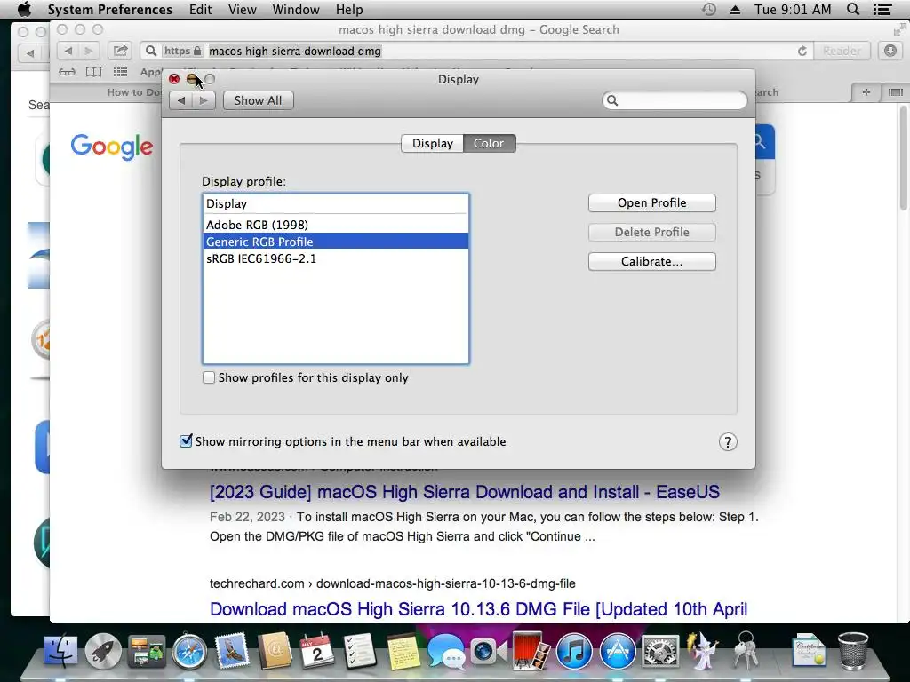Go forward in System Preferences
910x682 pixels.
(x=204, y=100)
